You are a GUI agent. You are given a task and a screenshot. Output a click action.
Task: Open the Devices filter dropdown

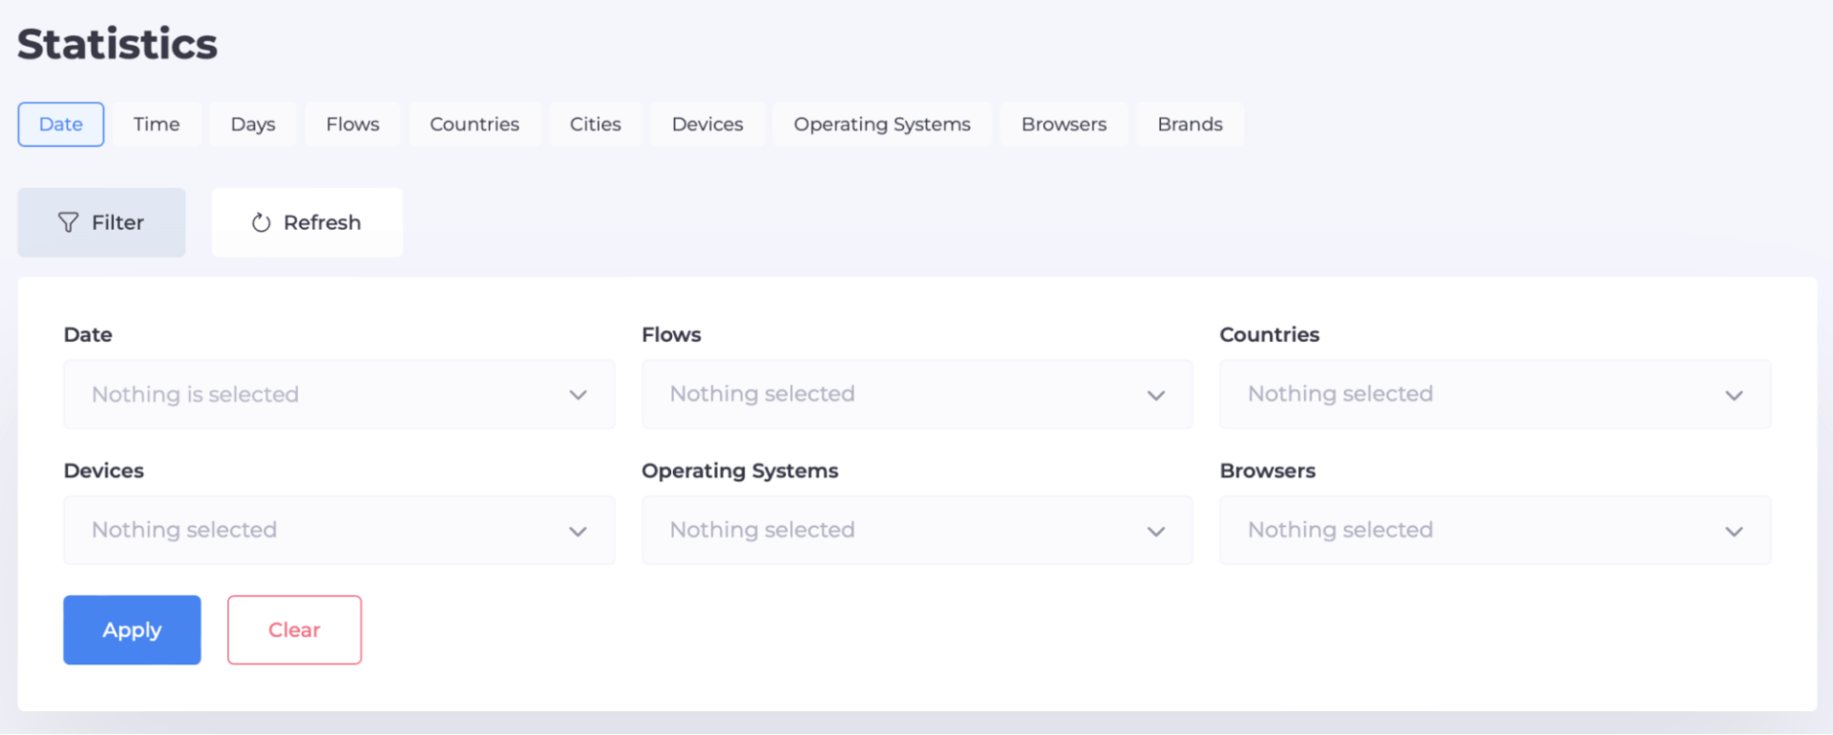tap(339, 530)
